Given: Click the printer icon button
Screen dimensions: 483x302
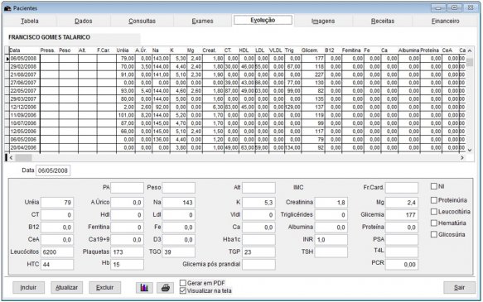Looking at the screenshot, I should point(166,288).
